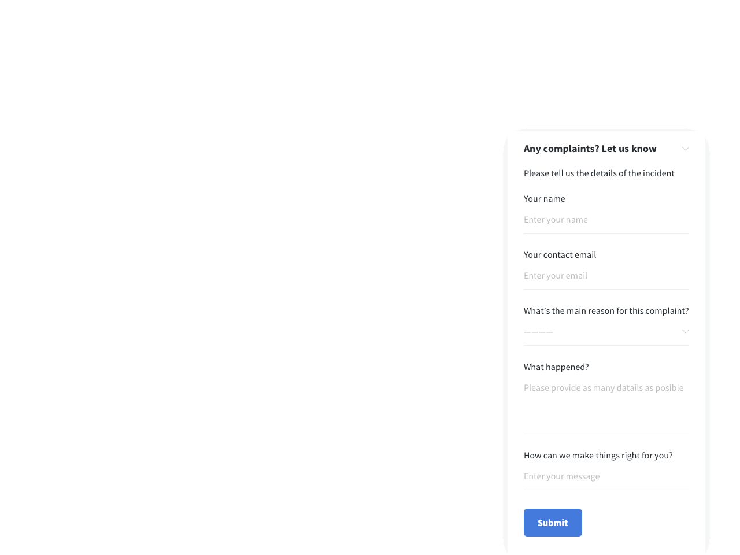Open the complaint reason dropdown
The height and width of the screenshot is (555, 740).
point(606,331)
